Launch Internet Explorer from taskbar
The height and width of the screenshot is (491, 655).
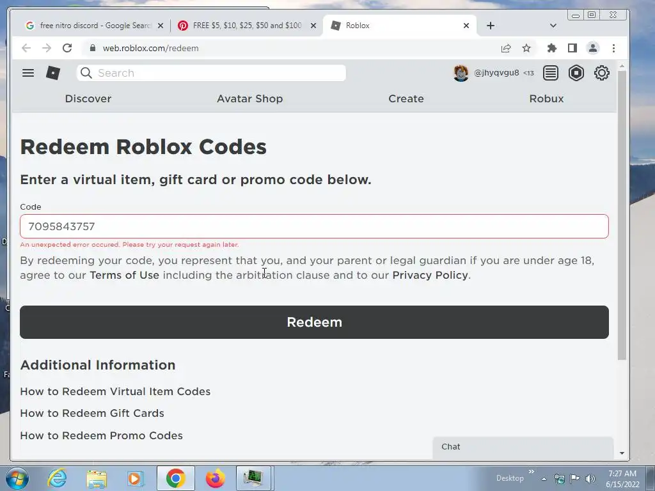click(57, 478)
